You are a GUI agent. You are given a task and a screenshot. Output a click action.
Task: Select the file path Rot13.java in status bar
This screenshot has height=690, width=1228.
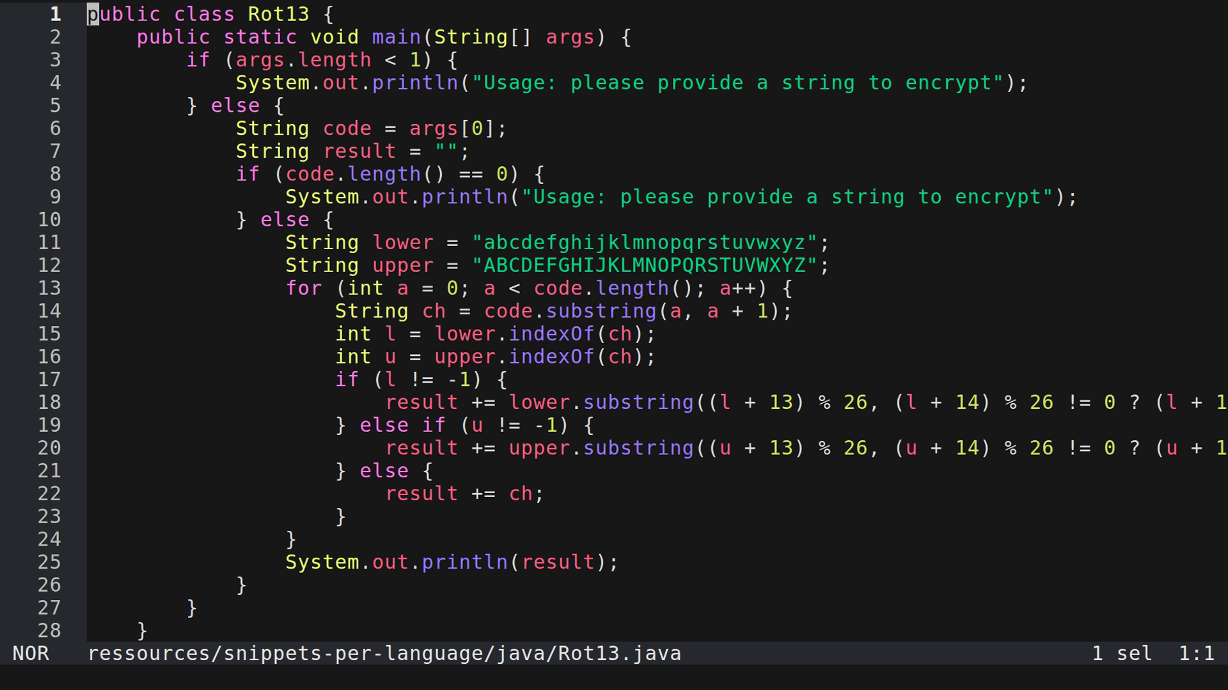[x=384, y=653]
